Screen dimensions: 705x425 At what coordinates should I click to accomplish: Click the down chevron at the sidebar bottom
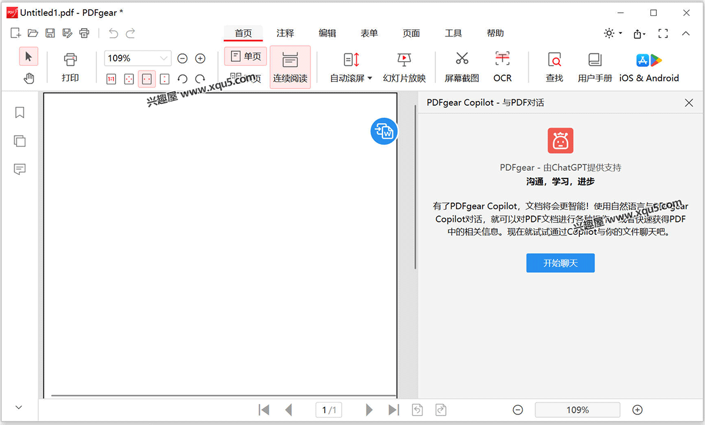(x=18, y=407)
